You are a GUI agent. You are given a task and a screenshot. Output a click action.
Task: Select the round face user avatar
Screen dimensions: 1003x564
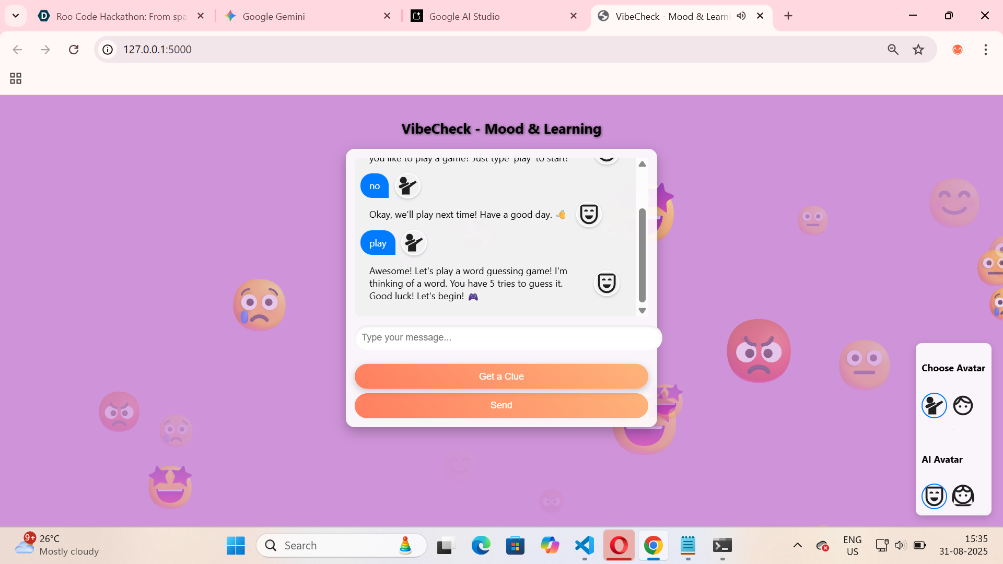coord(963,405)
